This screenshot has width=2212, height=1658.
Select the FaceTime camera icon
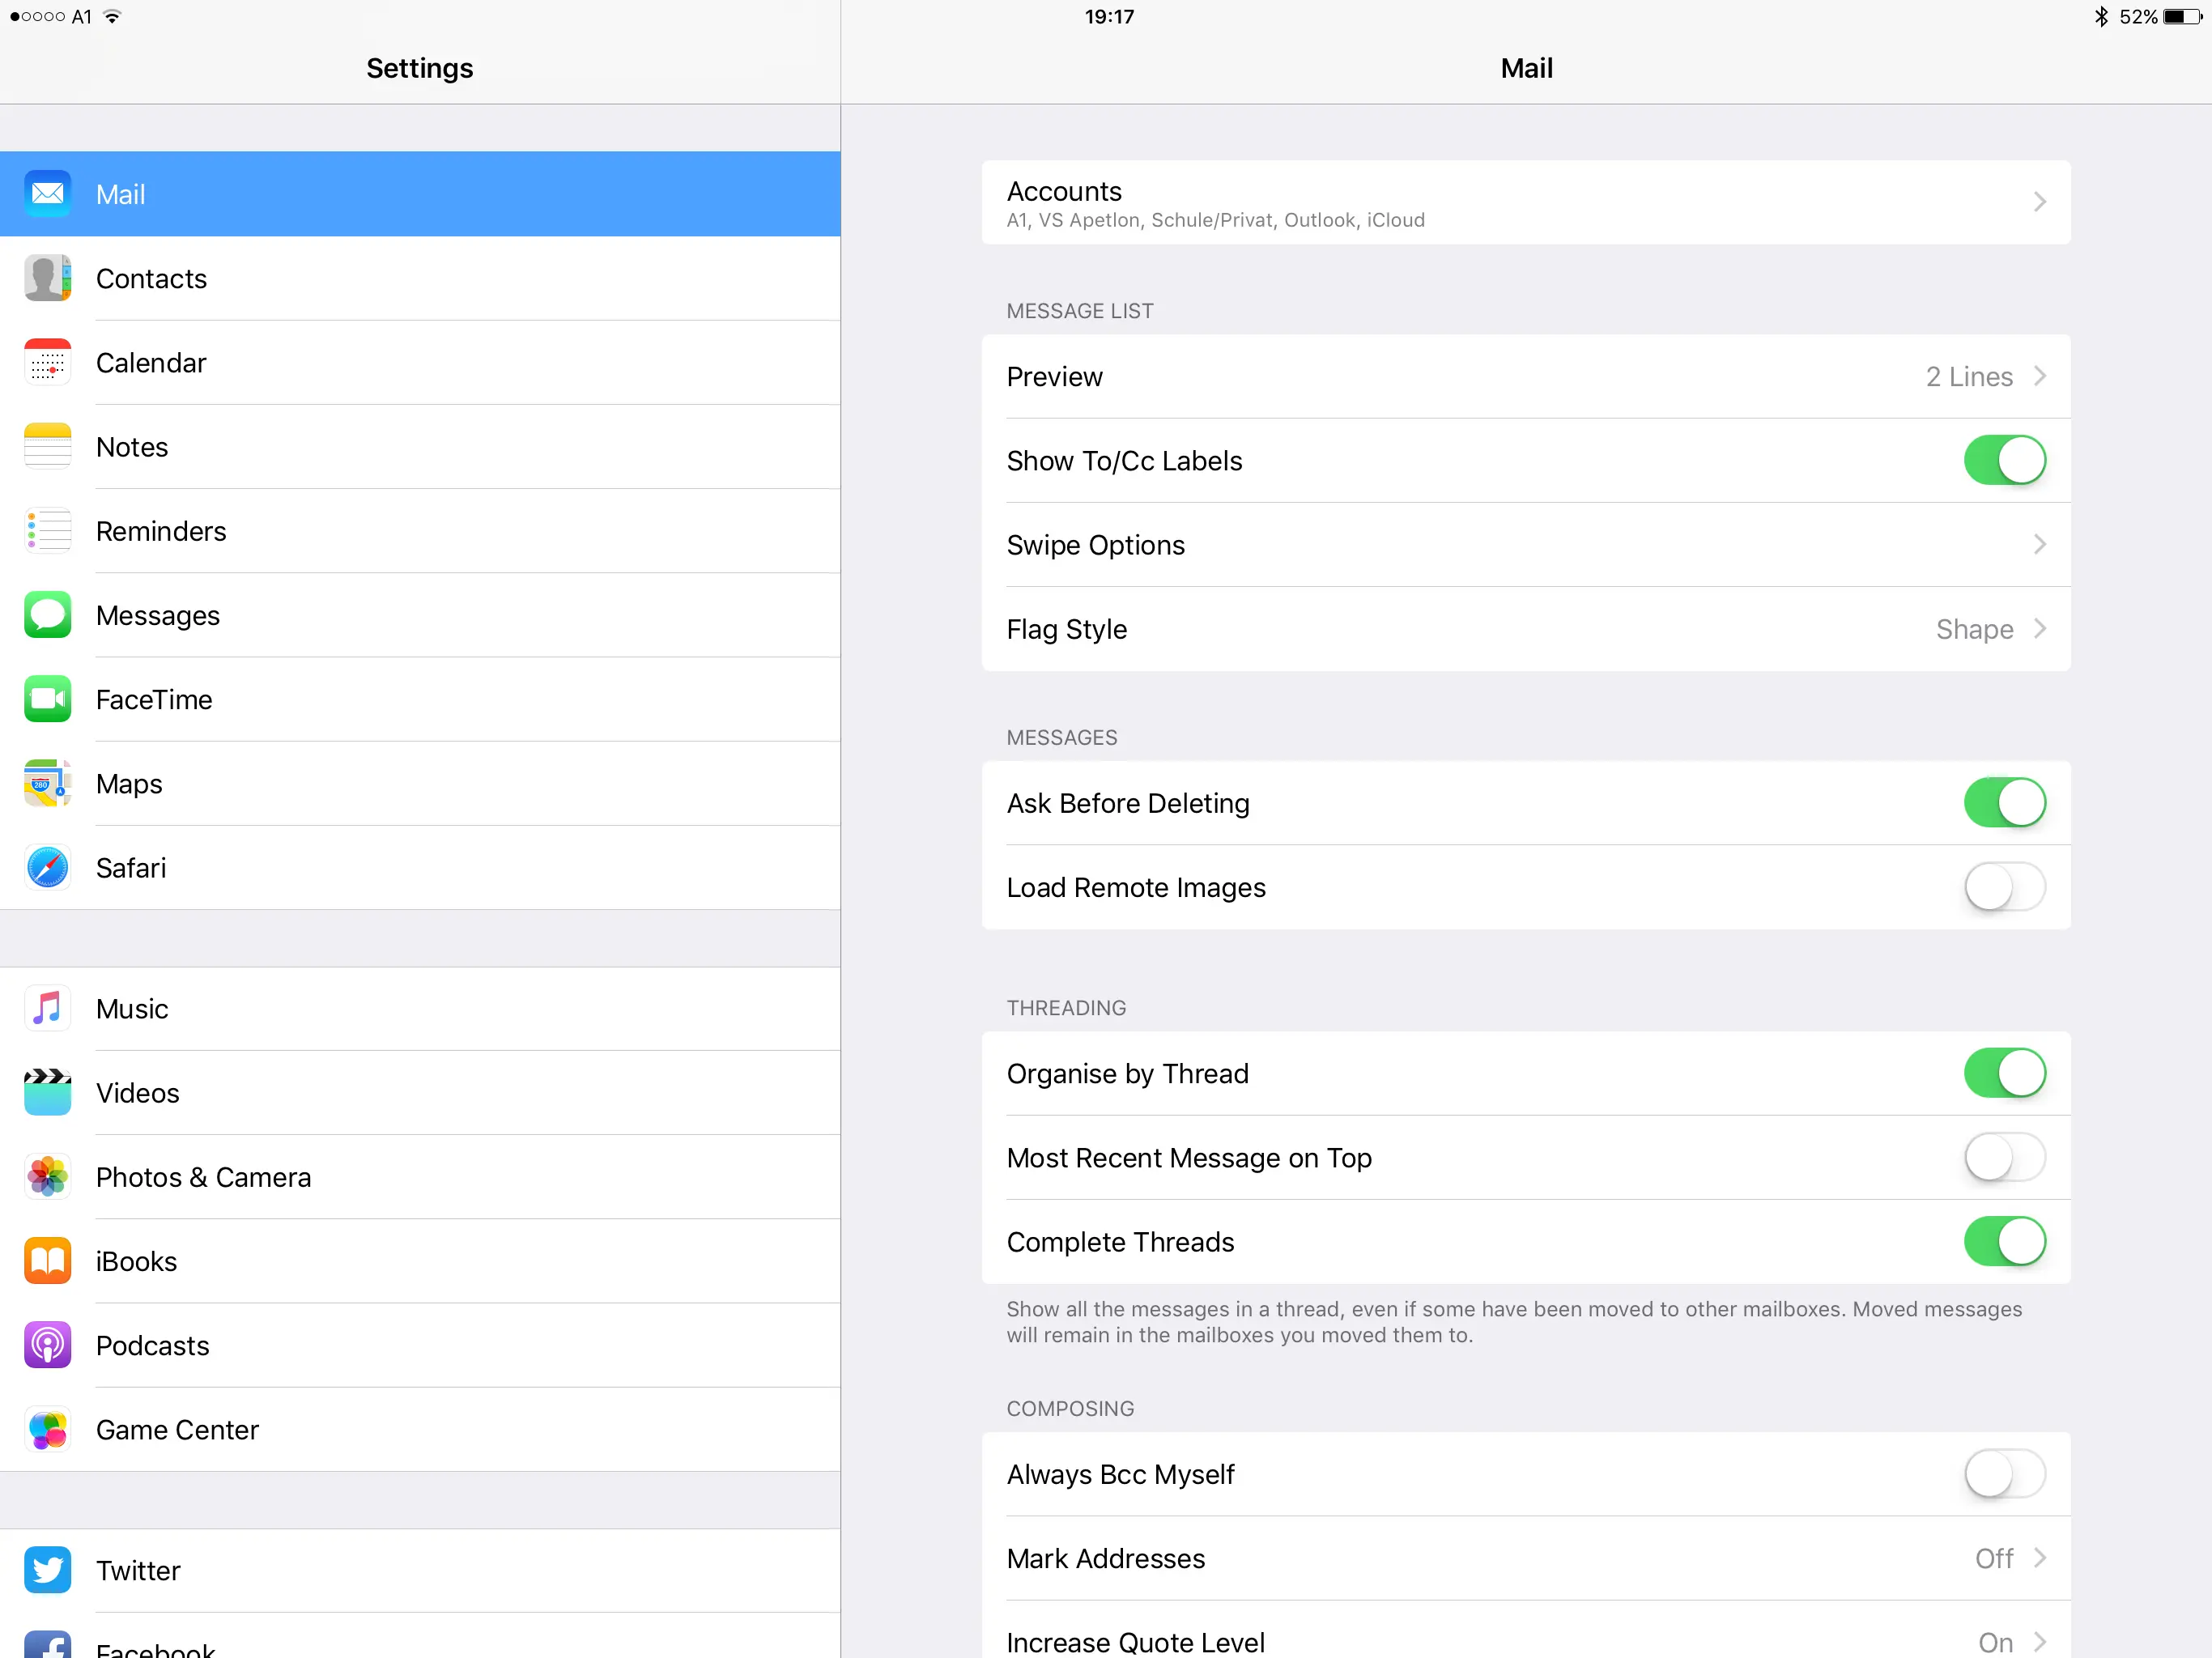tap(47, 699)
